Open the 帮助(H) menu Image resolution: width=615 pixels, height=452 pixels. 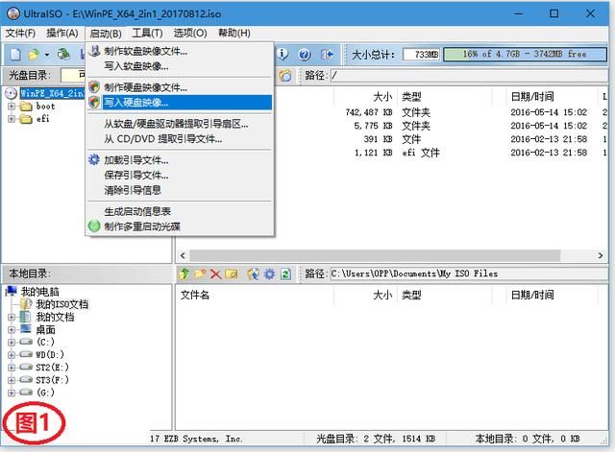click(x=234, y=33)
